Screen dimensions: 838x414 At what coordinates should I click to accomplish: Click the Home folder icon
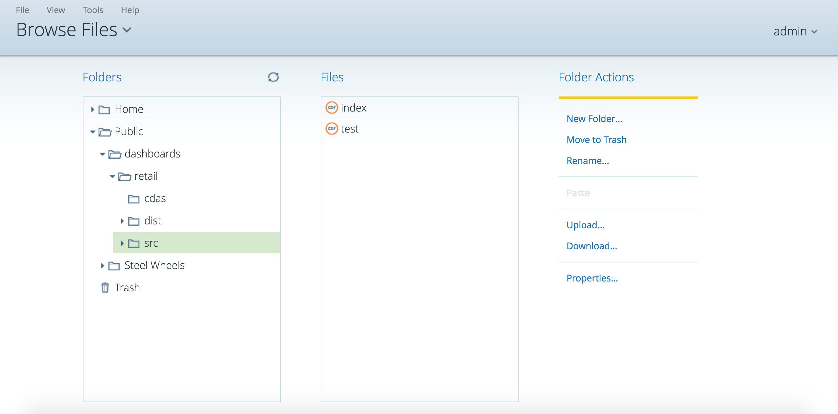click(x=104, y=109)
